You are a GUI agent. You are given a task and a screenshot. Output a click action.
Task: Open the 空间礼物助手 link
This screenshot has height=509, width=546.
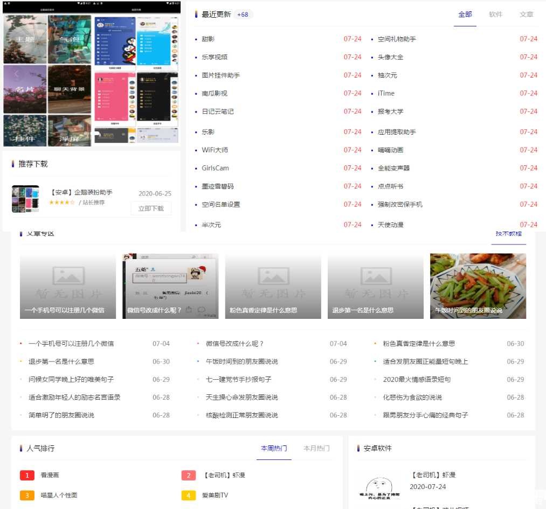(x=397, y=39)
